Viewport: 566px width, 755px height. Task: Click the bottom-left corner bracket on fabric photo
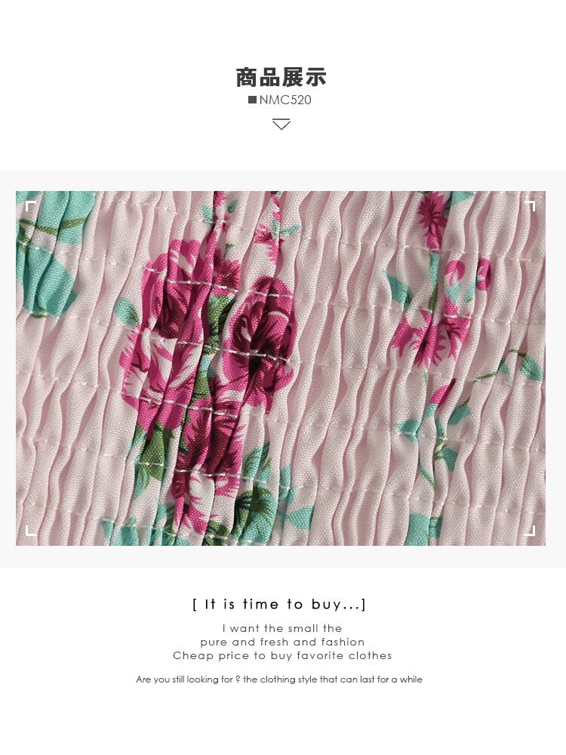30,531
